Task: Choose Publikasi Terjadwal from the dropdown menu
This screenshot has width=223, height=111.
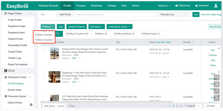Action: 44,40
